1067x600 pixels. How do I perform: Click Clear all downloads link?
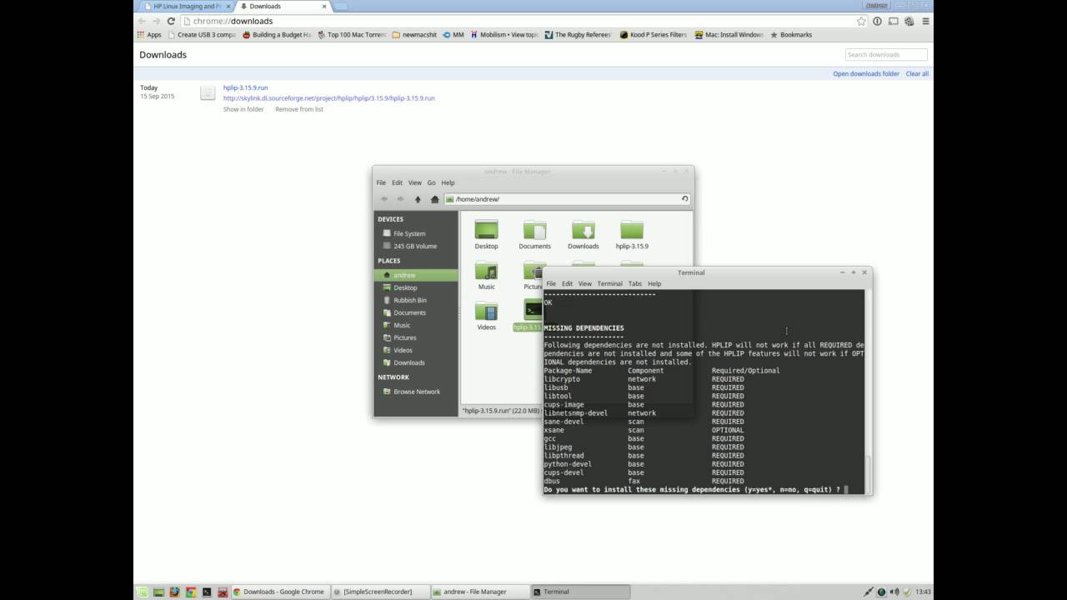917,73
